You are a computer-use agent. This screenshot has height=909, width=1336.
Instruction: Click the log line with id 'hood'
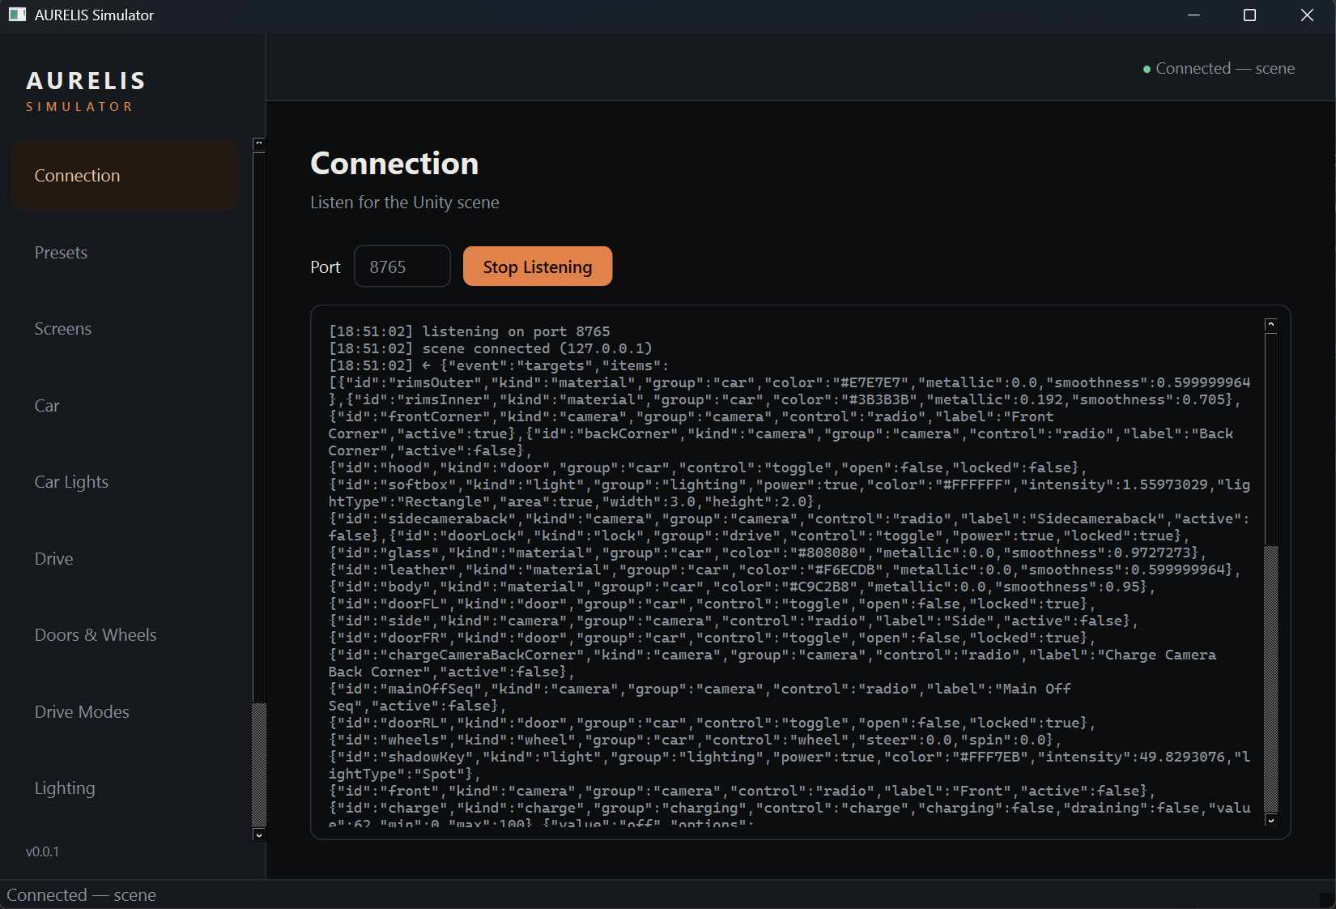point(708,467)
